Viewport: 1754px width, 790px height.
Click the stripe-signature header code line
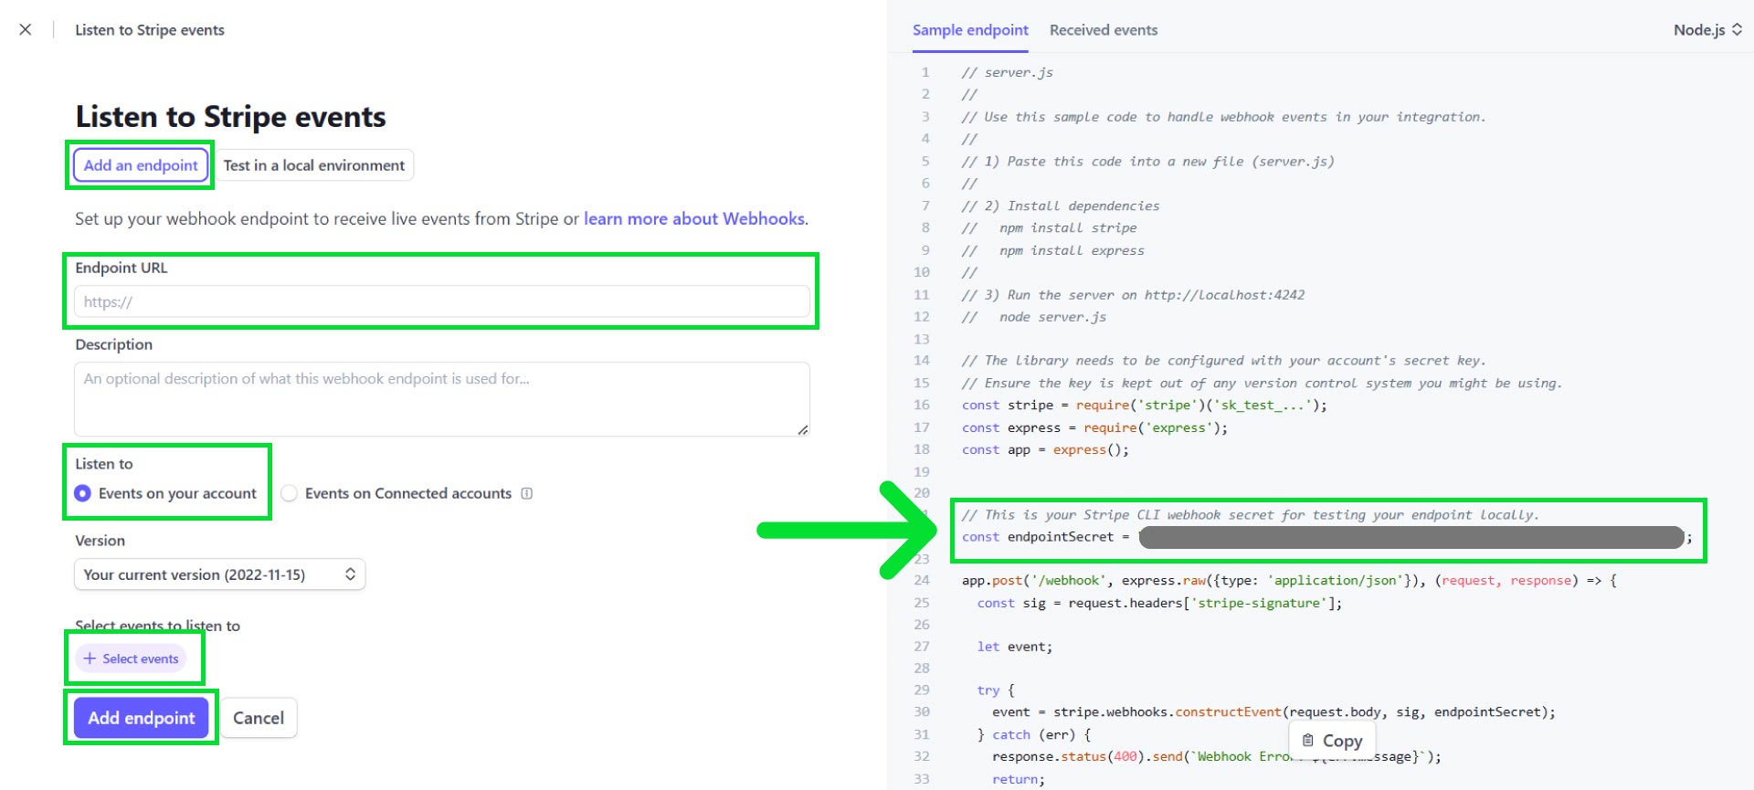(1159, 603)
